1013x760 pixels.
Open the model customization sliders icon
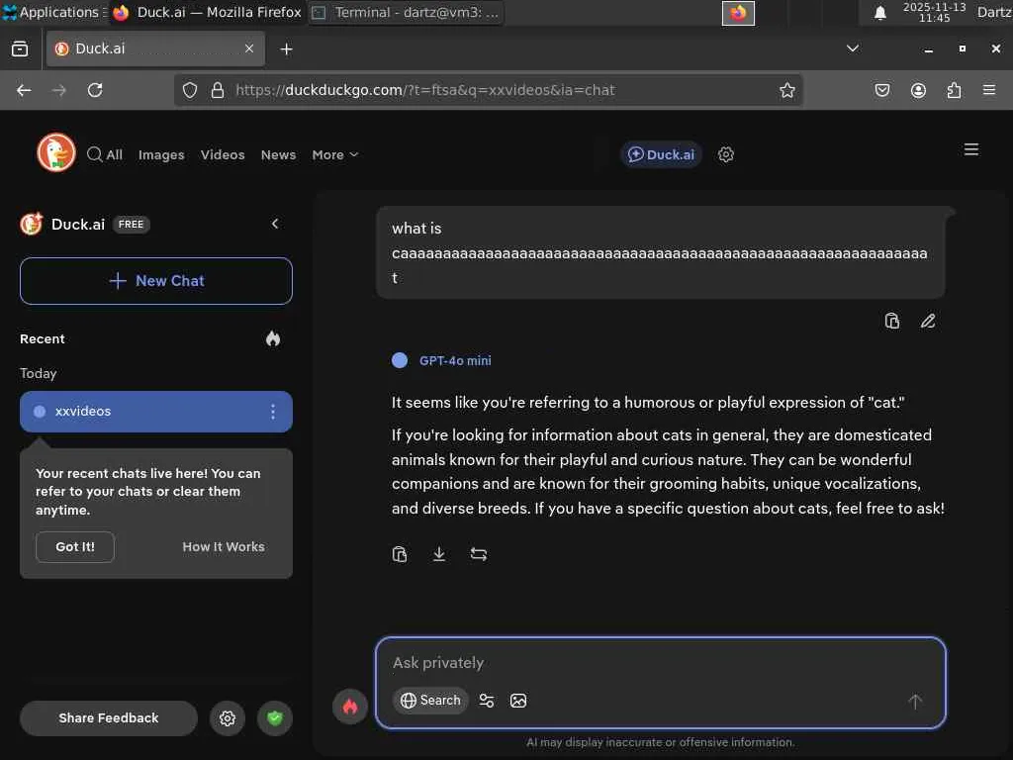(x=487, y=701)
